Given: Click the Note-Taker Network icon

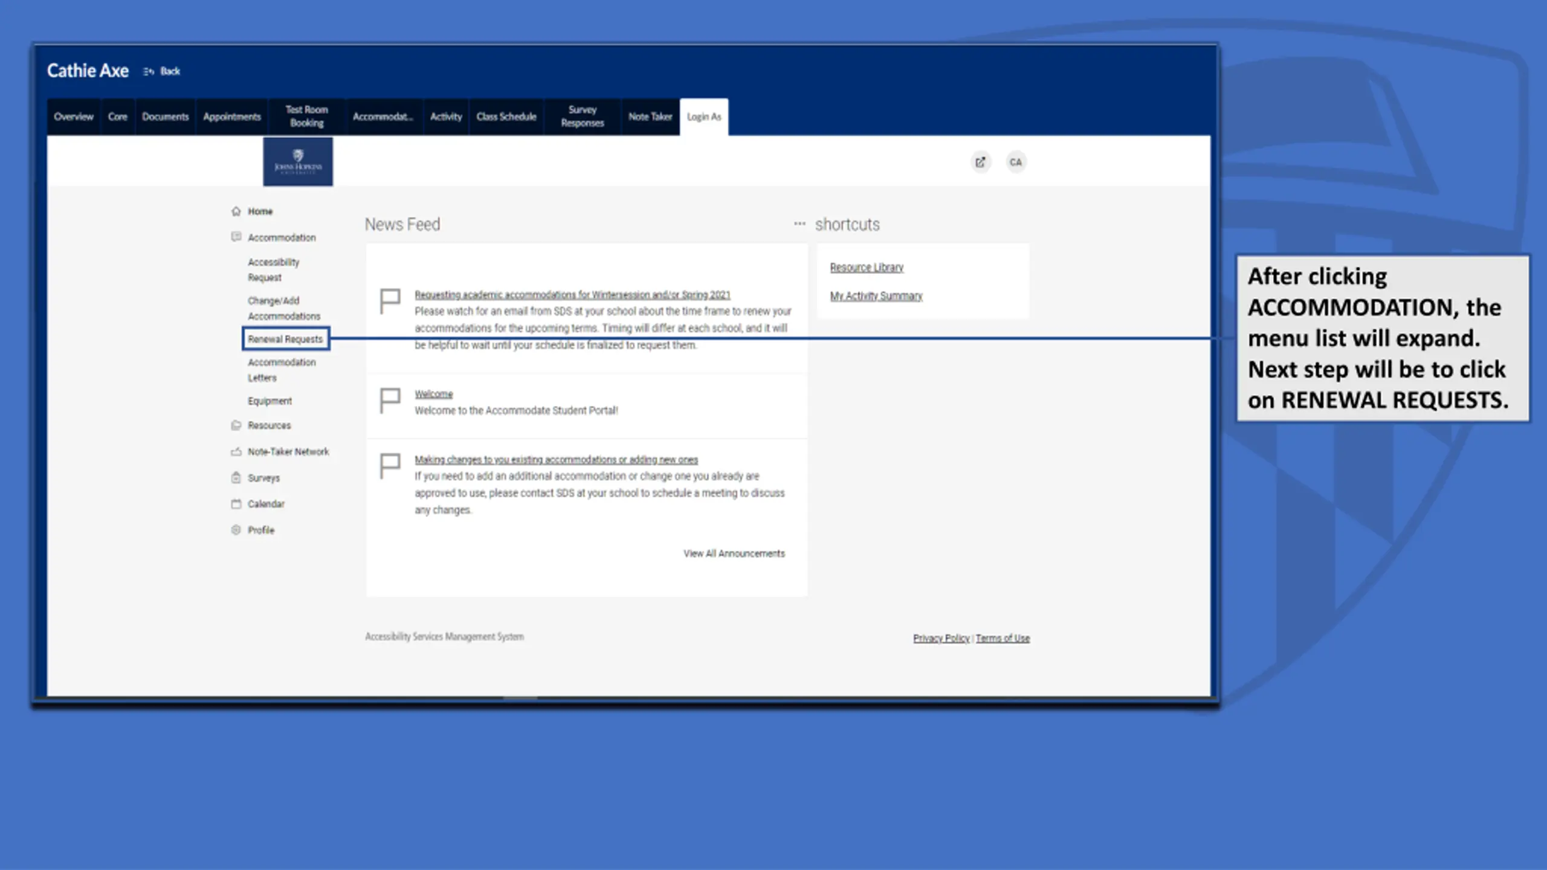Looking at the screenshot, I should coord(236,452).
